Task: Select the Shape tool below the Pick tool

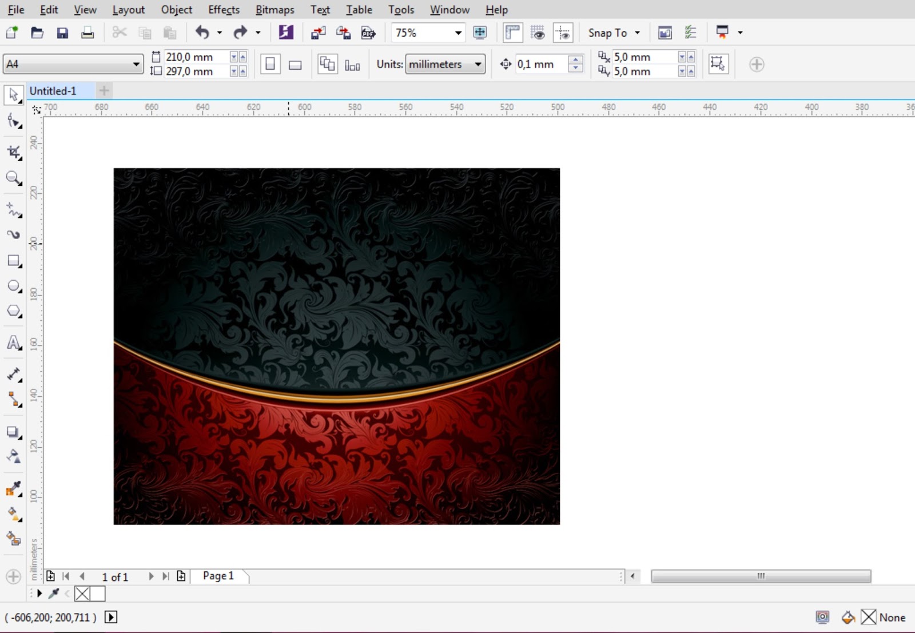Action: point(13,121)
